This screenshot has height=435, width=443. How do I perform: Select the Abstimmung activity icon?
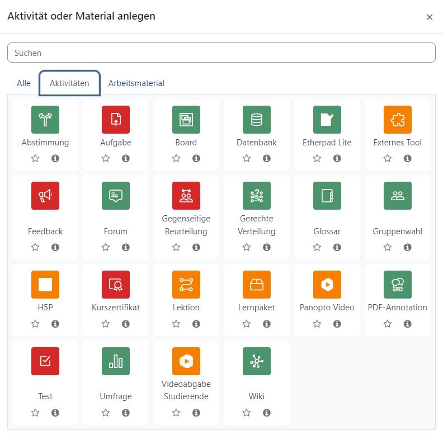pos(45,120)
